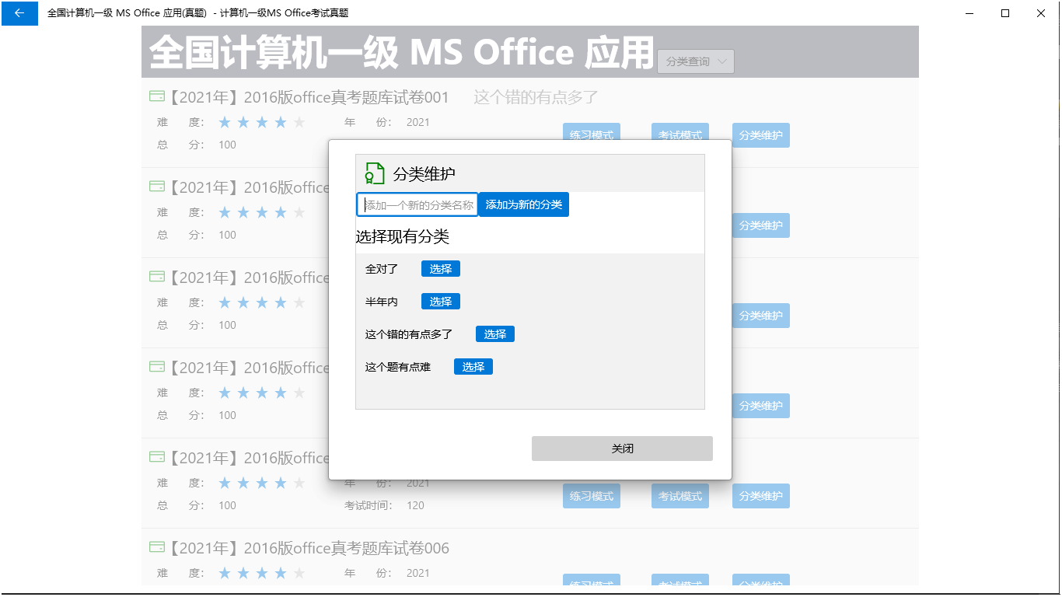Select the 这个题有点难 category
This screenshot has height=597, width=1062.
pyautogui.click(x=473, y=367)
